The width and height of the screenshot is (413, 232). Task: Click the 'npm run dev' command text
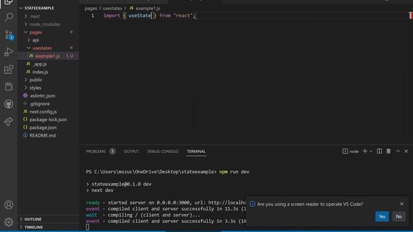234,172
